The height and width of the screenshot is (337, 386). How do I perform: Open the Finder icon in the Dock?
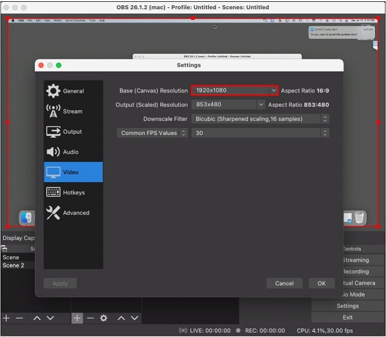(x=27, y=218)
